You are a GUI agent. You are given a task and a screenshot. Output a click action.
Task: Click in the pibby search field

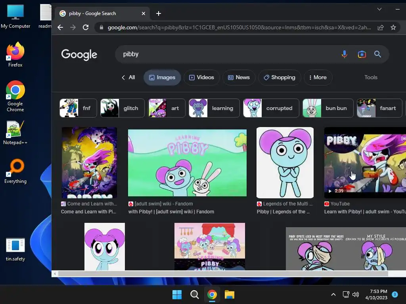point(228,54)
